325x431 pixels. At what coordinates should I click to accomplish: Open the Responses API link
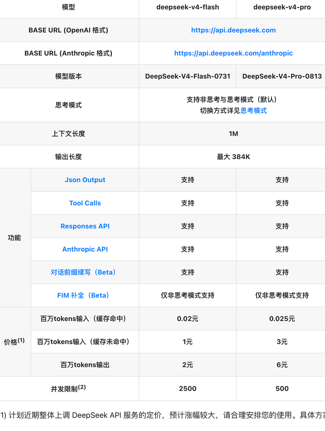[85, 226]
